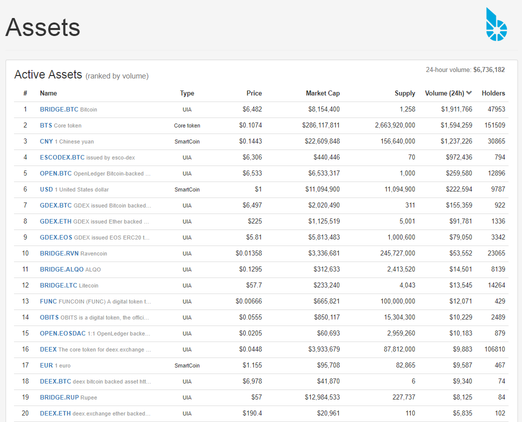522x422 pixels.
Task: Click the SmartCoin type in USD row
Action: click(187, 189)
